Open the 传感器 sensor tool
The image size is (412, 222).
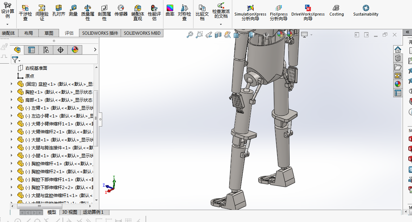pos(121,10)
